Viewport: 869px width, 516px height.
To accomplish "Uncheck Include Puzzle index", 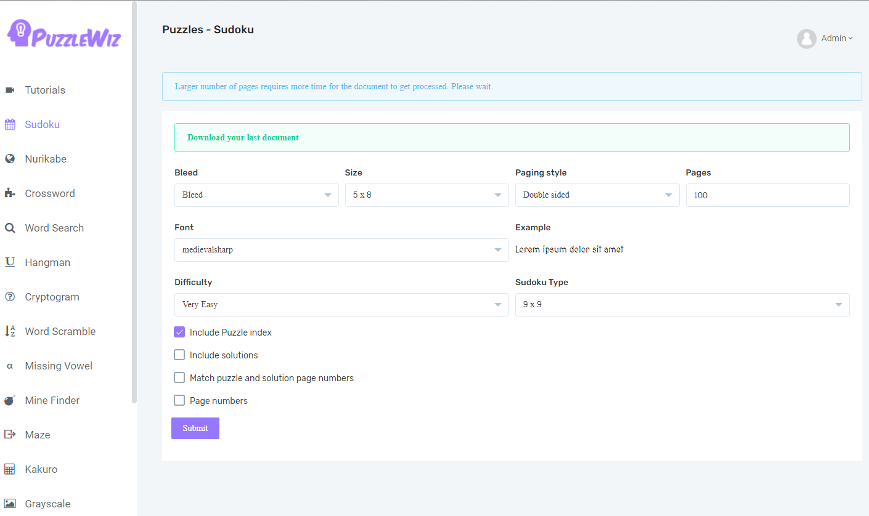I will (x=179, y=332).
